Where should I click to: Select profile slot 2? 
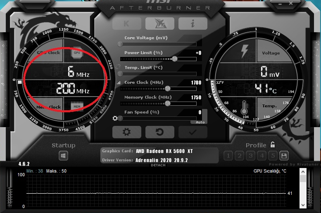[x=239, y=156]
